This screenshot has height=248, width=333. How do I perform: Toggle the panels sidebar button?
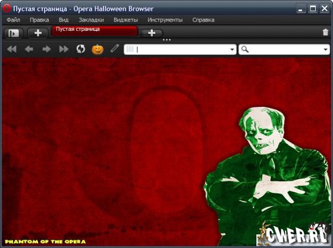13,33
